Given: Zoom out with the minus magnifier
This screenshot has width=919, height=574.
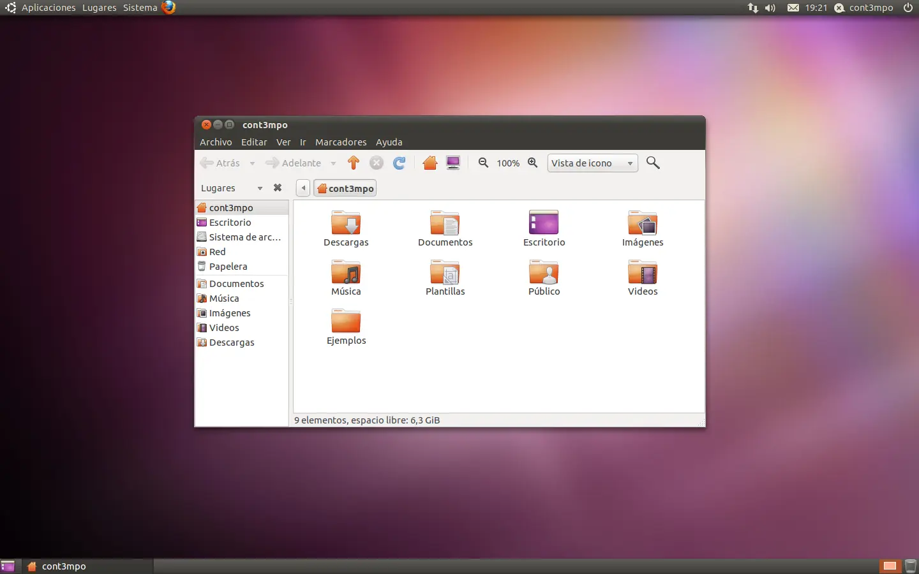Looking at the screenshot, I should [484, 163].
